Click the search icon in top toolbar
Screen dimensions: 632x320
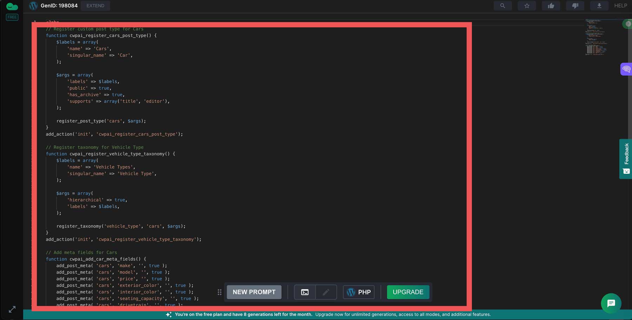[x=502, y=6]
